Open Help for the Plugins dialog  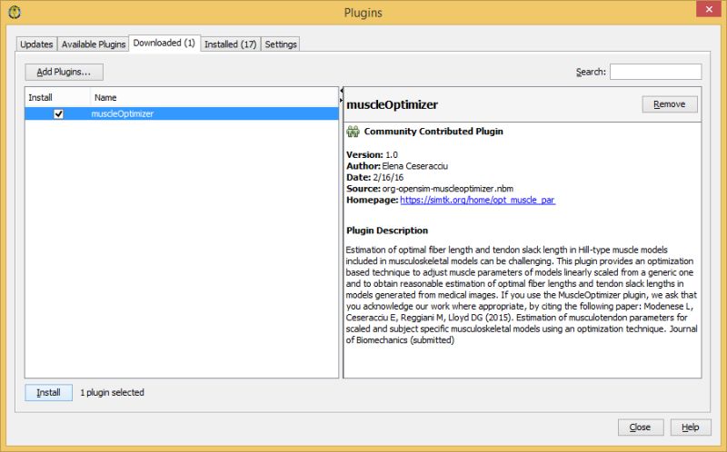691,427
